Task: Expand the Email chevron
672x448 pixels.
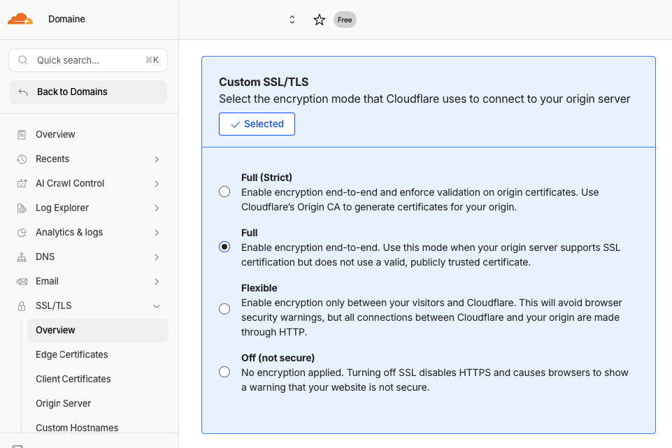Action: click(x=157, y=282)
